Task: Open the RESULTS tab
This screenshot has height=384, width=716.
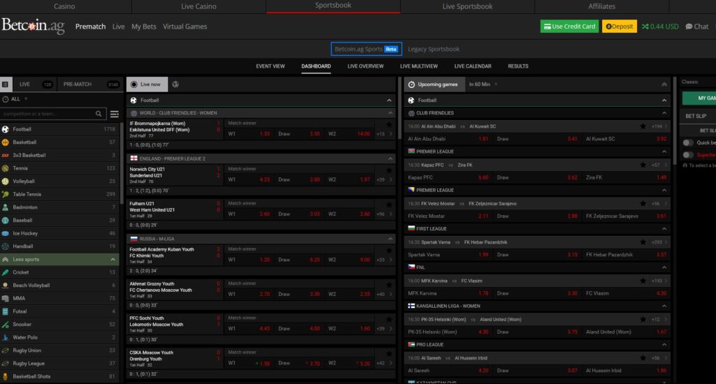Action: pos(518,66)
